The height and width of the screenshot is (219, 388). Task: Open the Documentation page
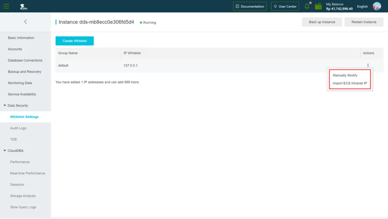click(x=250, y=7)
